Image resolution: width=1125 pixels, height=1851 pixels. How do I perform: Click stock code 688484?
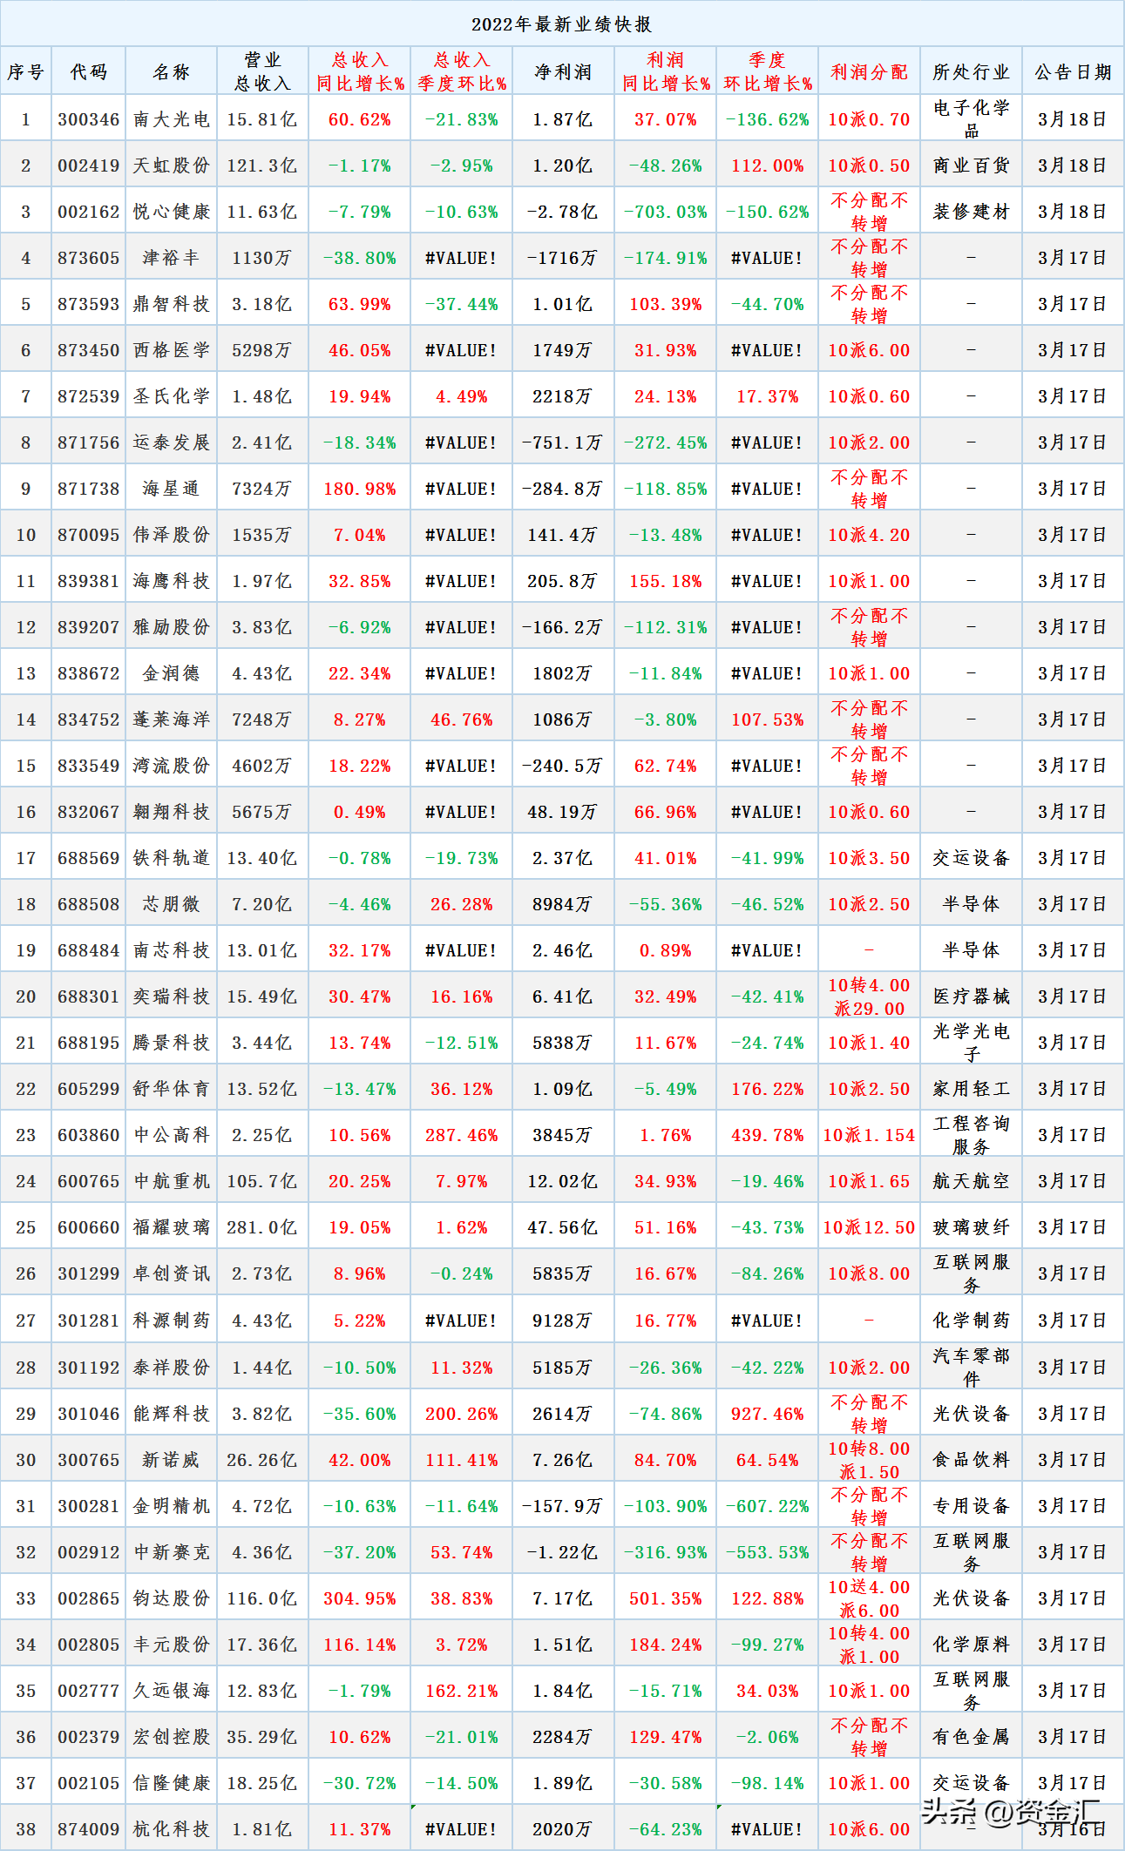89,950
